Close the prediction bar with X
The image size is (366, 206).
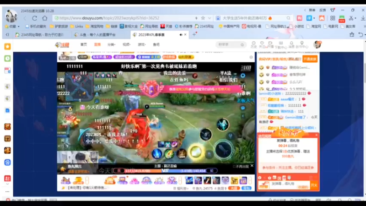(x=252, y=166)
